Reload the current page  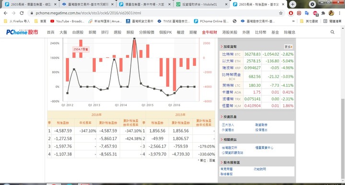pos(22,13)
